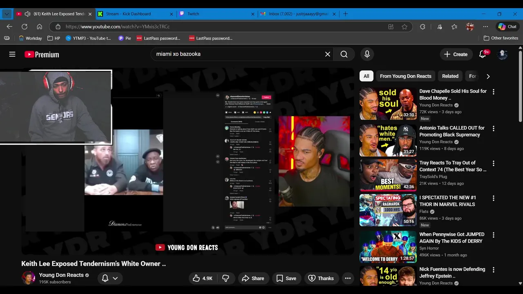Click the YouTube Premium logo
The image size is (523, 294).
pos(42,54)
